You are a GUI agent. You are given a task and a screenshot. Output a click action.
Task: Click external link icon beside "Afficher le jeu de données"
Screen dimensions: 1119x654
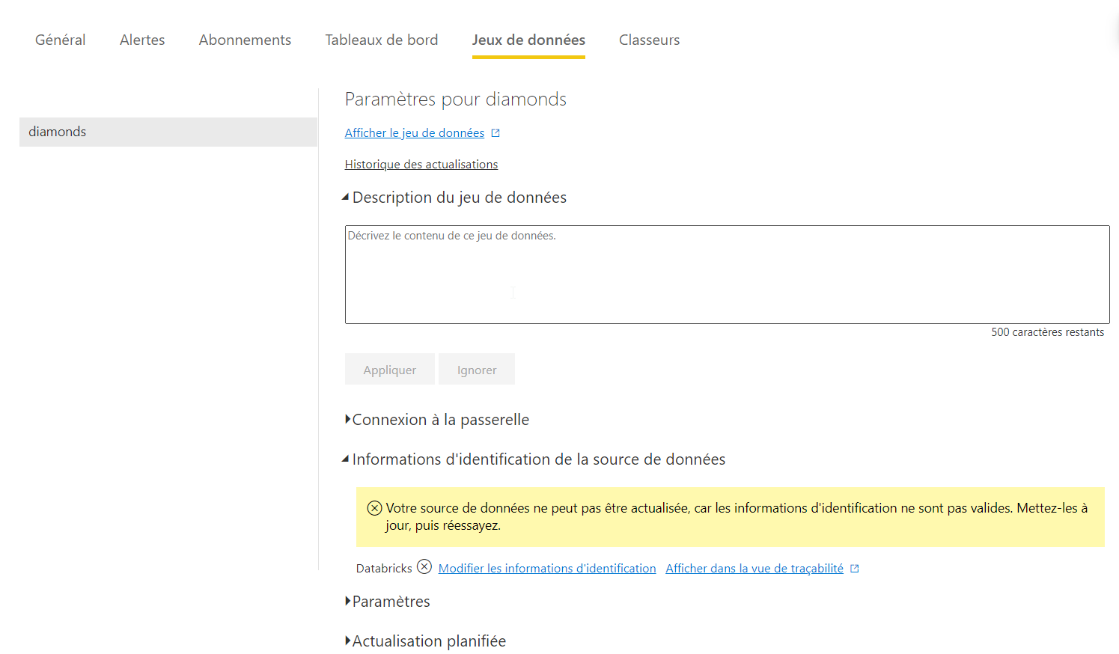point(496,132)
